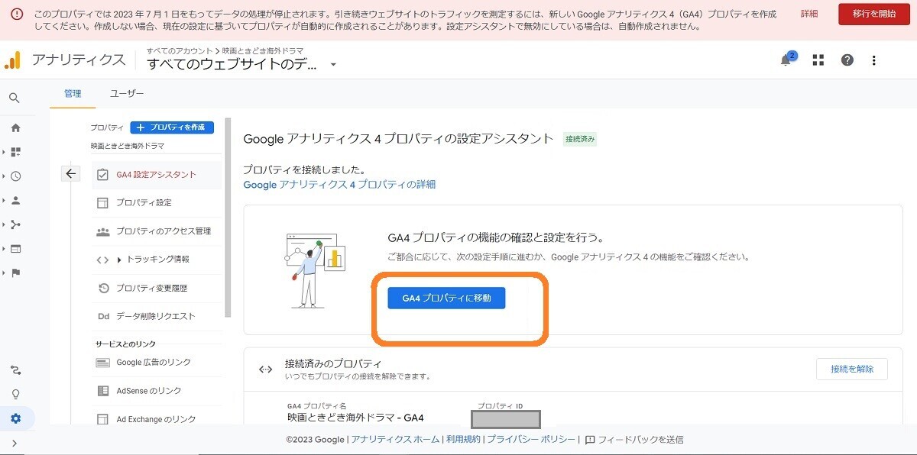
Task: Switch to the ユーザー tab
Action: pyautogui.click(x=127, y=93)
